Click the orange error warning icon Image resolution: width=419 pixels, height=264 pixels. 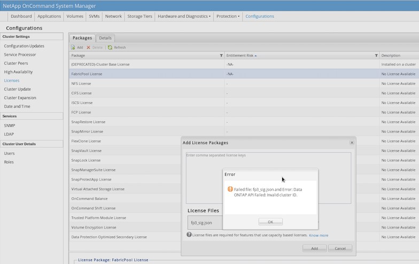tap(230, 189)
